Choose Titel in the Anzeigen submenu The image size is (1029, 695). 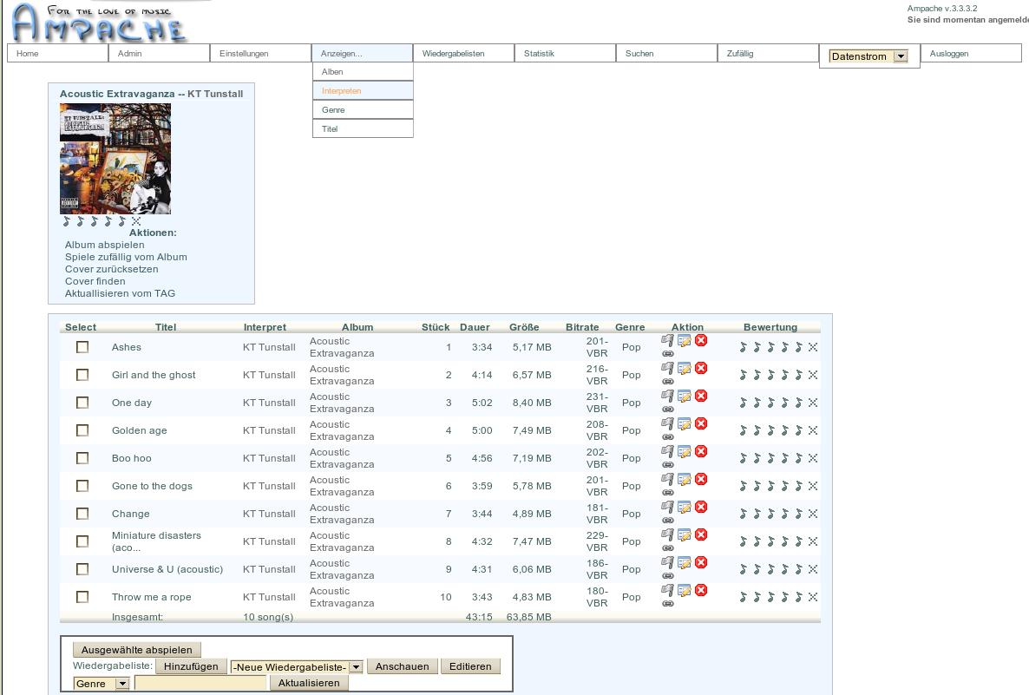363,128
